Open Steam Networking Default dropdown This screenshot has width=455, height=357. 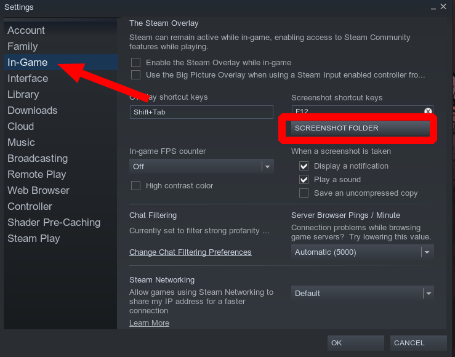362,293
